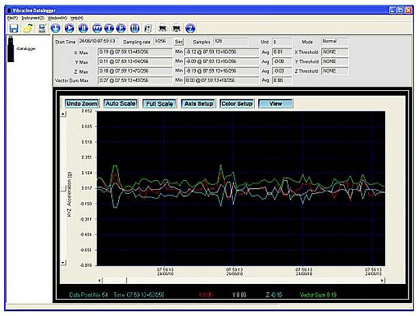Open the Window menu
418x316 pixels.
[57, 17]
